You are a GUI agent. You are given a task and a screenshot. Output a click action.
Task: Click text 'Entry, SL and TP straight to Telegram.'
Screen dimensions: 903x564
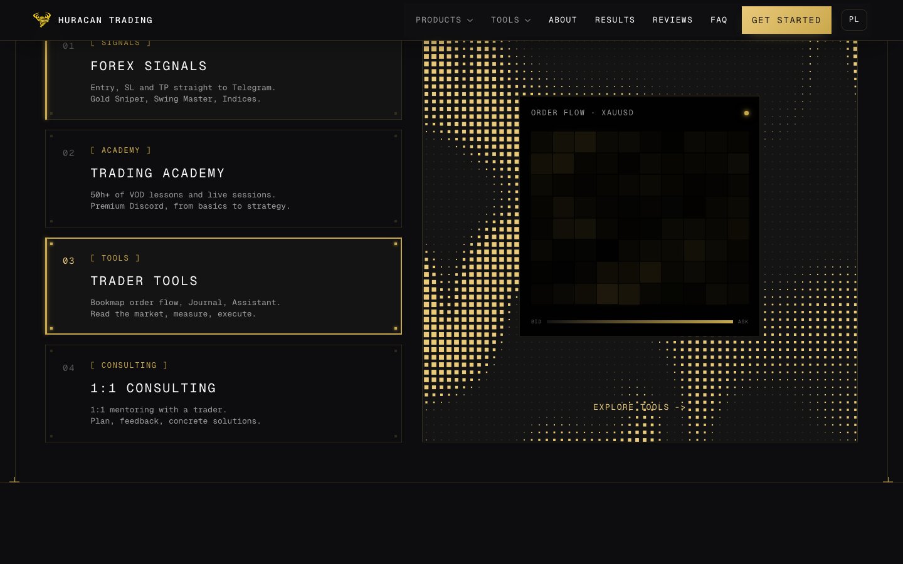[x=183, y=88]
